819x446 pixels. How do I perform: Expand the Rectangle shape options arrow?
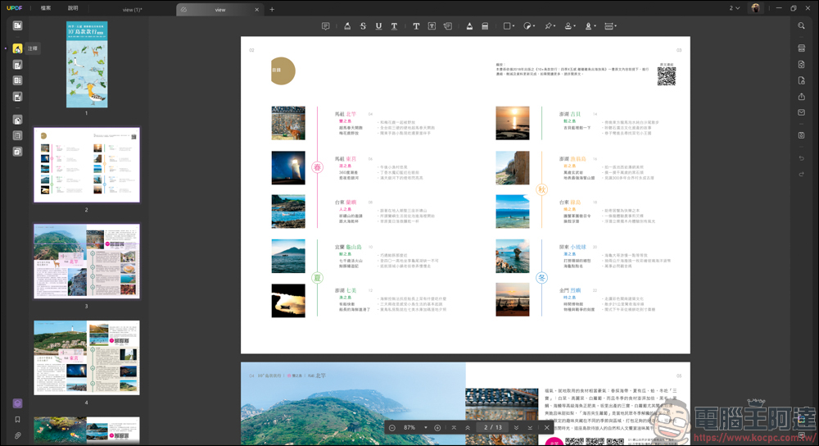(514, 26)
